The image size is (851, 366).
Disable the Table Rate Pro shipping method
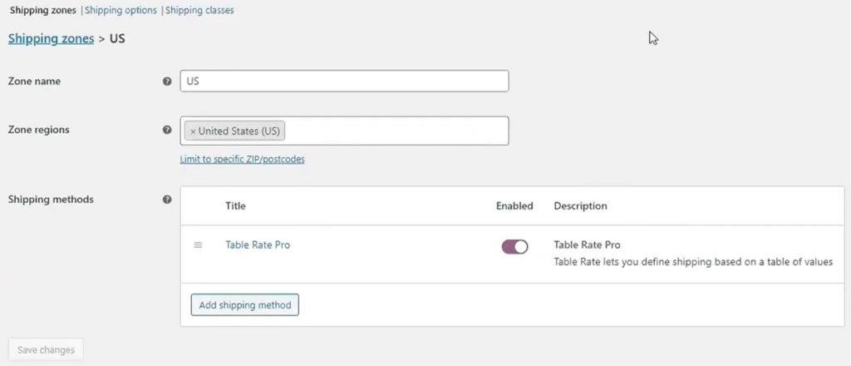click(x=514, y=247)
